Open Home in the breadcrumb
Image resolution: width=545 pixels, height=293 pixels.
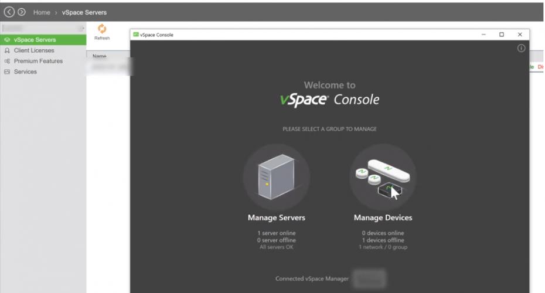click(x=42, y=12)
